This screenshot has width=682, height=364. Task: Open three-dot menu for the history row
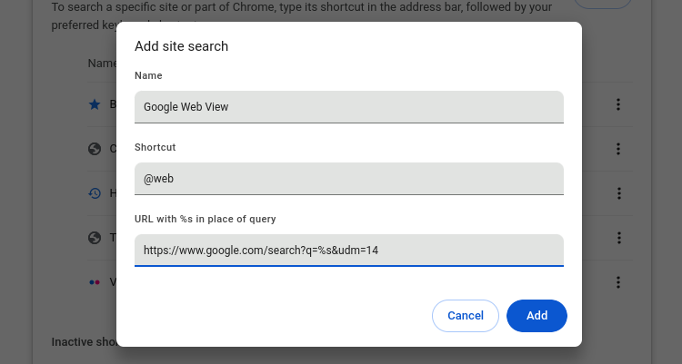(x=618, y=193)
